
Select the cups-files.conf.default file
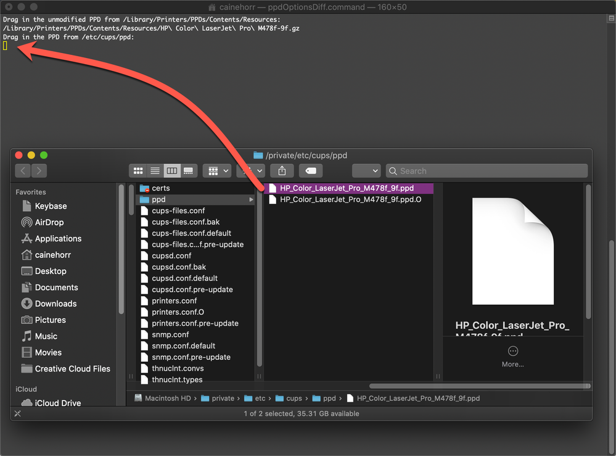tap(195, 233)
